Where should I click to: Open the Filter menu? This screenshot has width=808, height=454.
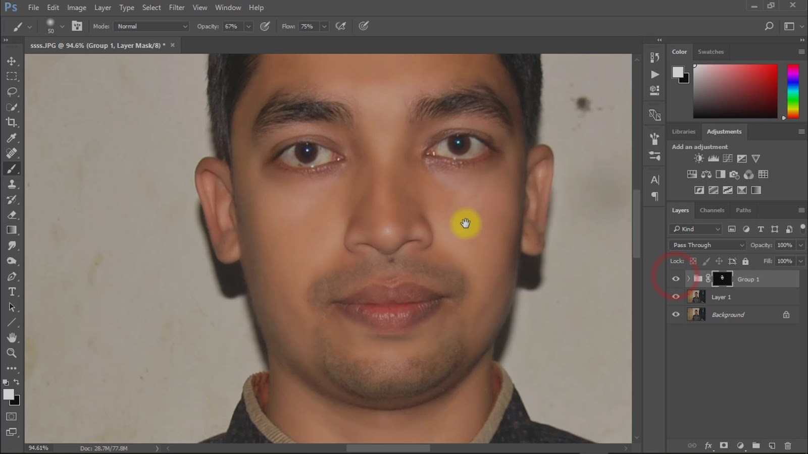pyautogui.click(x=177, y=8)
